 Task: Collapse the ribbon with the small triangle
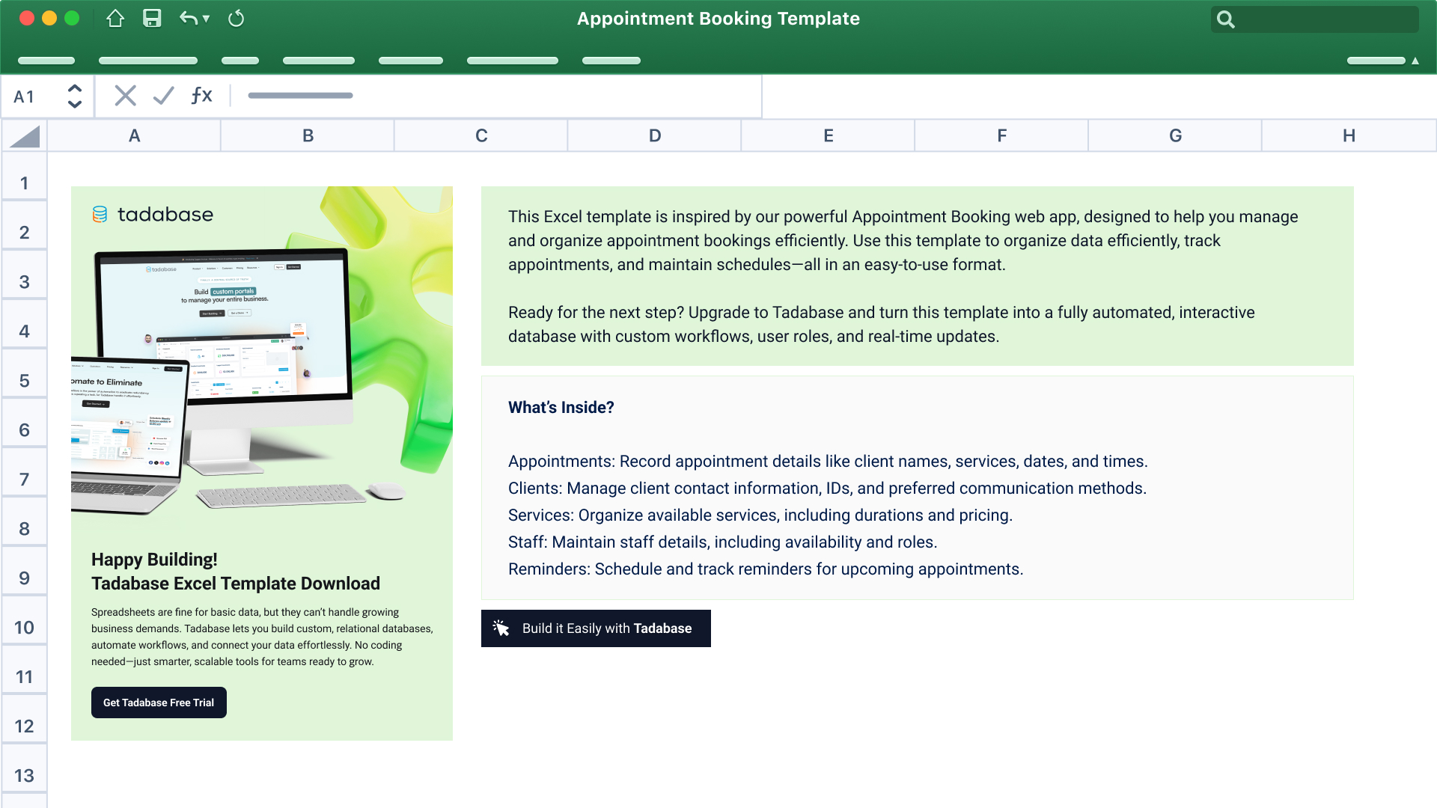click(1415, 61)
